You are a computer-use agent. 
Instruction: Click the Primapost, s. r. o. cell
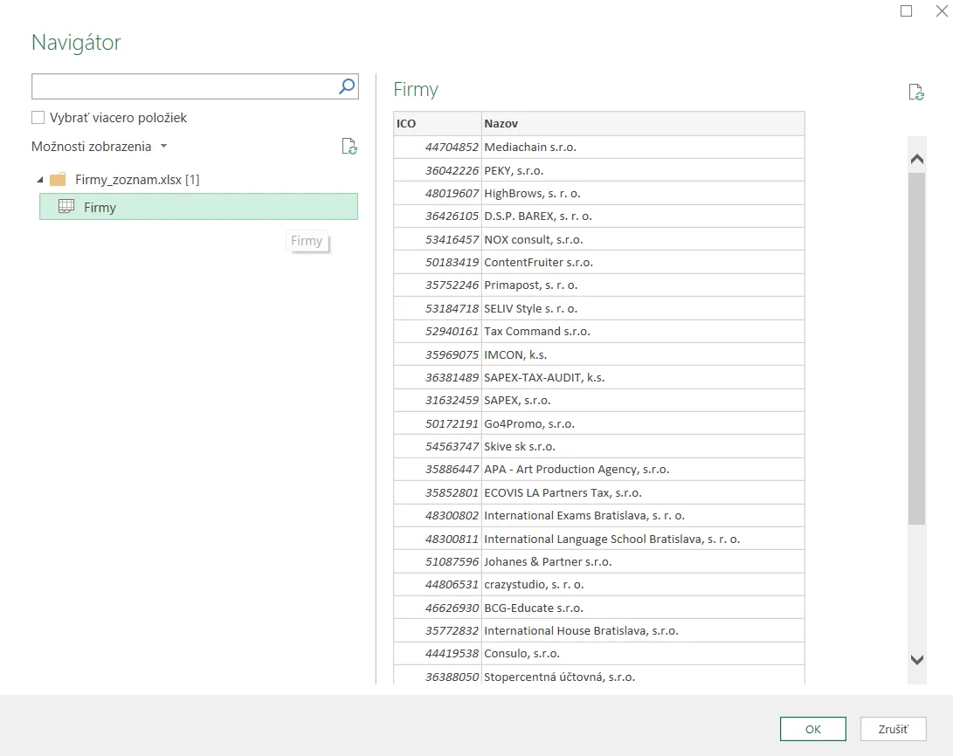643,285
